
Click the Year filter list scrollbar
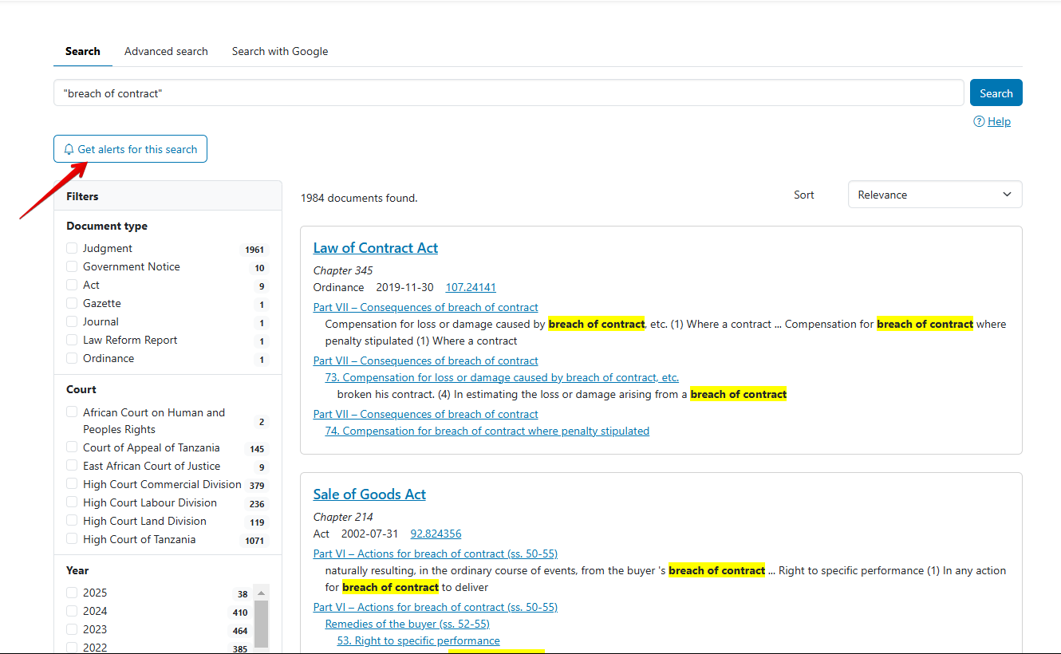[x=261, y=624]
